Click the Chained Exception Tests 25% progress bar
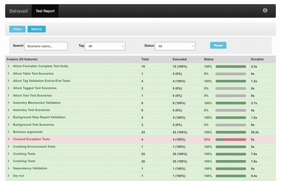 [x=231, y=140]
